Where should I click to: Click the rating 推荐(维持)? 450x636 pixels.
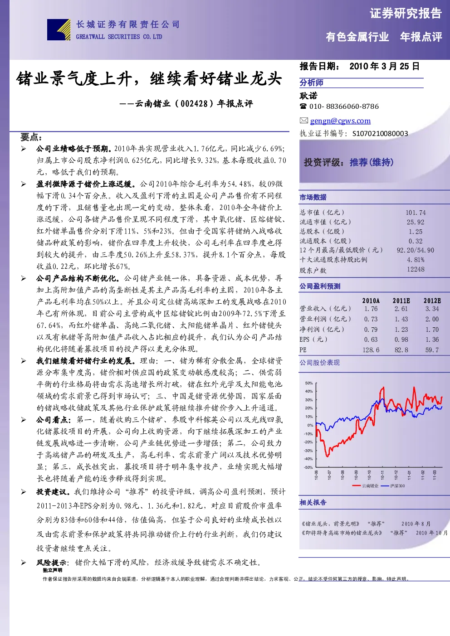pos(372,162)
